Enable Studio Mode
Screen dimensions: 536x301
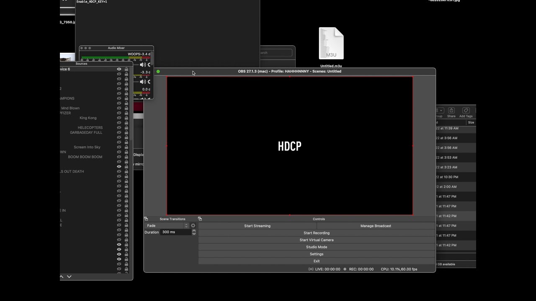317,247
